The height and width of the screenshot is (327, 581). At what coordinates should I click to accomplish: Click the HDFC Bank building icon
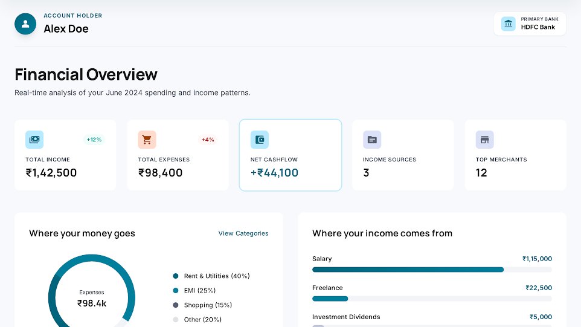click(509, 24)
